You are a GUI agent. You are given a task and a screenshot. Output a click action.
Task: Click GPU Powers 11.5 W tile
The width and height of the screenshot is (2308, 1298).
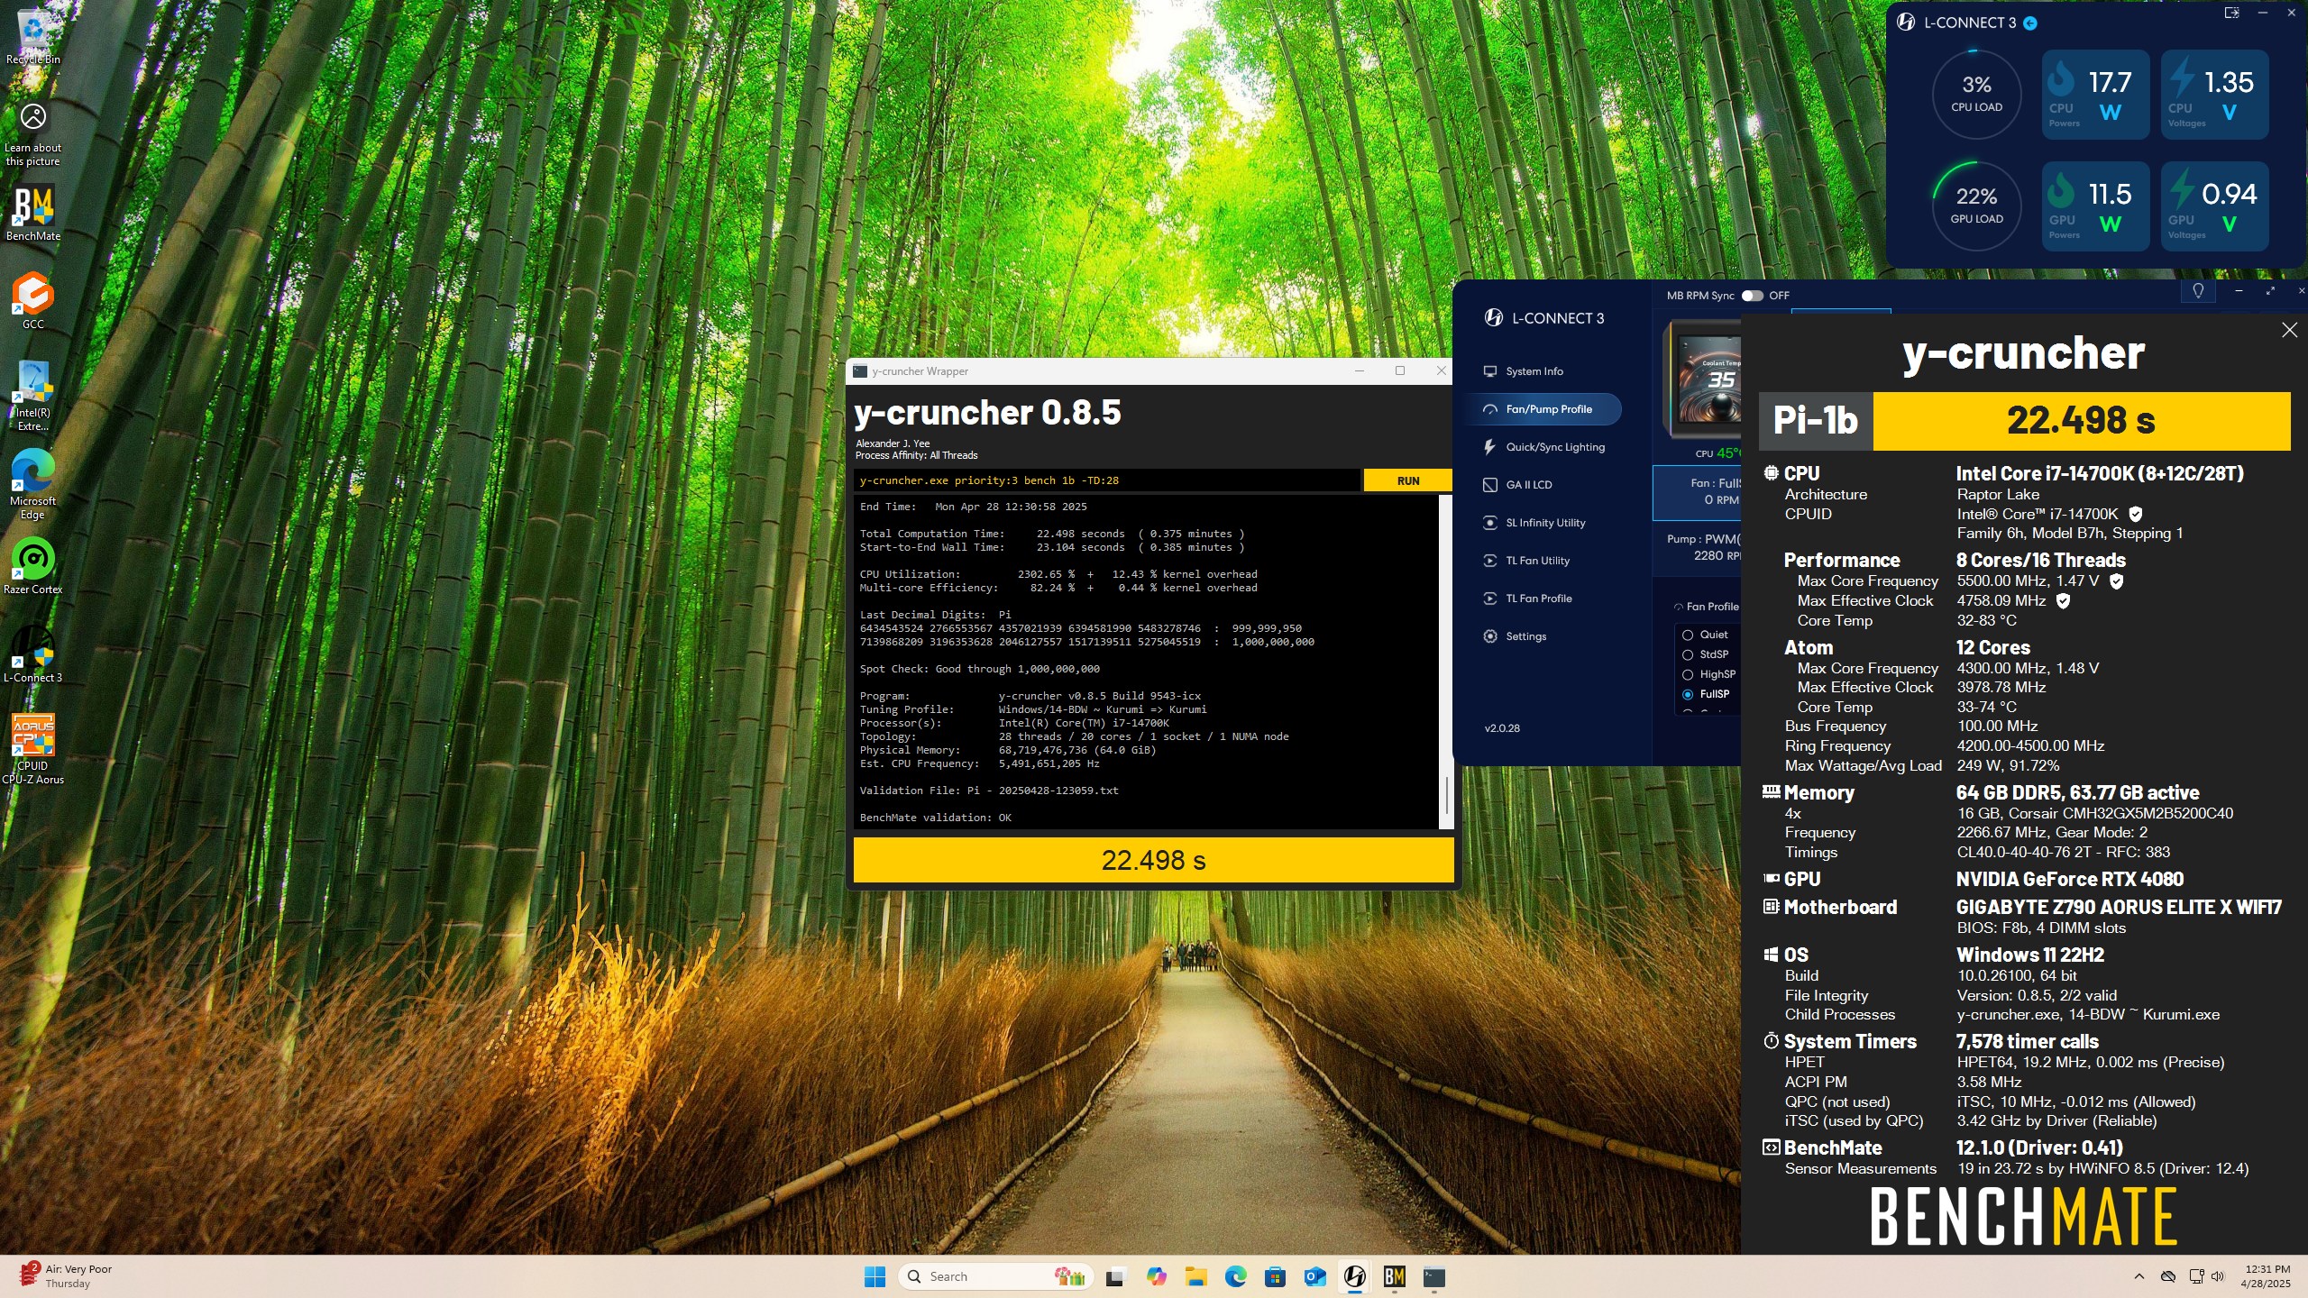pyautogui.click(x=2095, y=206)
